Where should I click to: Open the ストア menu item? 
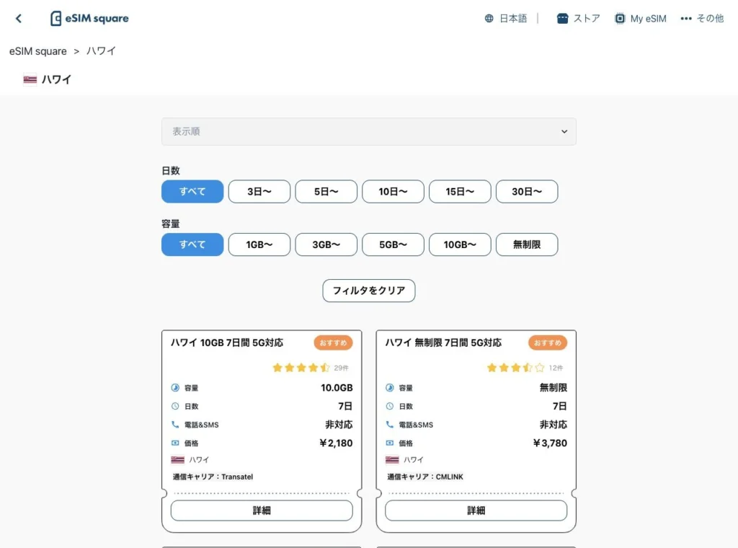click(587, 18)
